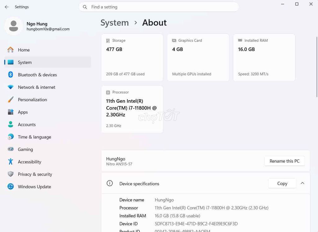Image resolution: width=318 pixels, height=232 pixels.
Task: Open the Apps settings page
Action: tap(48, 112)
